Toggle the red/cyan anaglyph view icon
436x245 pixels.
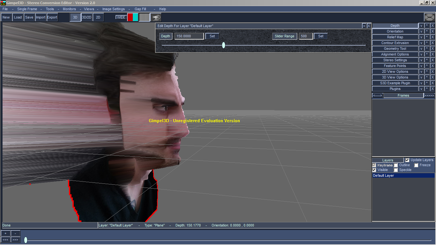coord(133,17)
